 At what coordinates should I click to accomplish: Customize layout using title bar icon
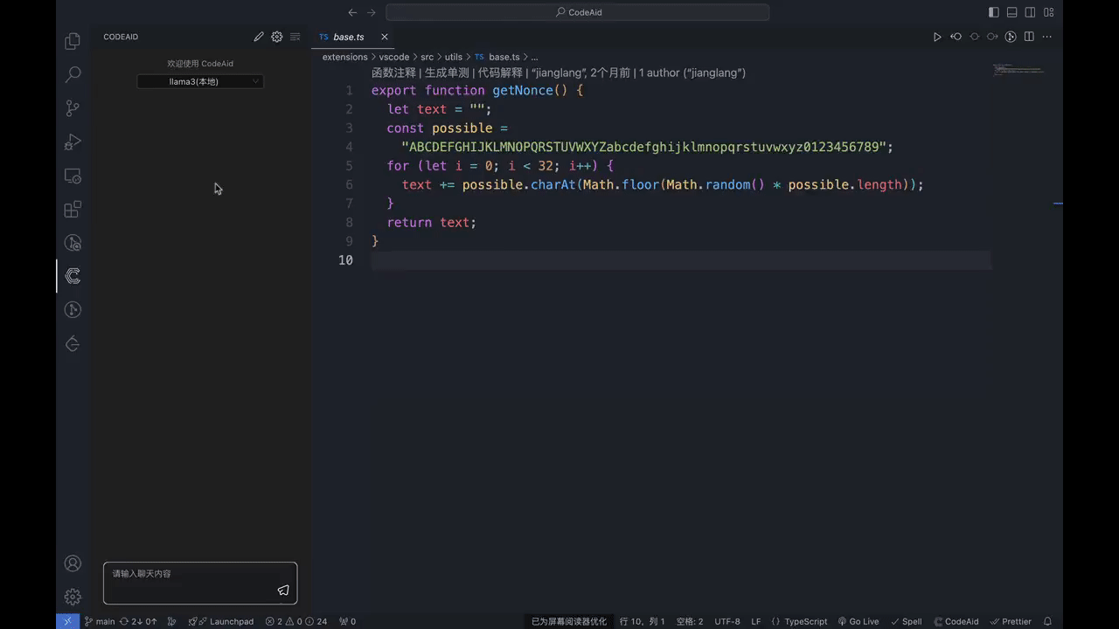(x=1049, y=12)
